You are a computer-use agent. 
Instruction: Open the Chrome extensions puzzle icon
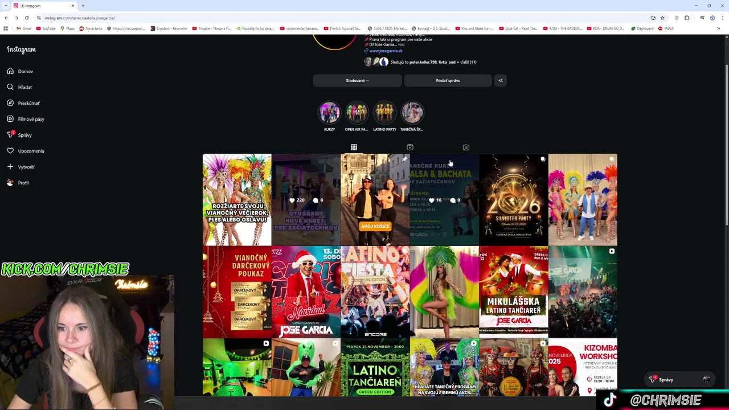coord(687,18)
